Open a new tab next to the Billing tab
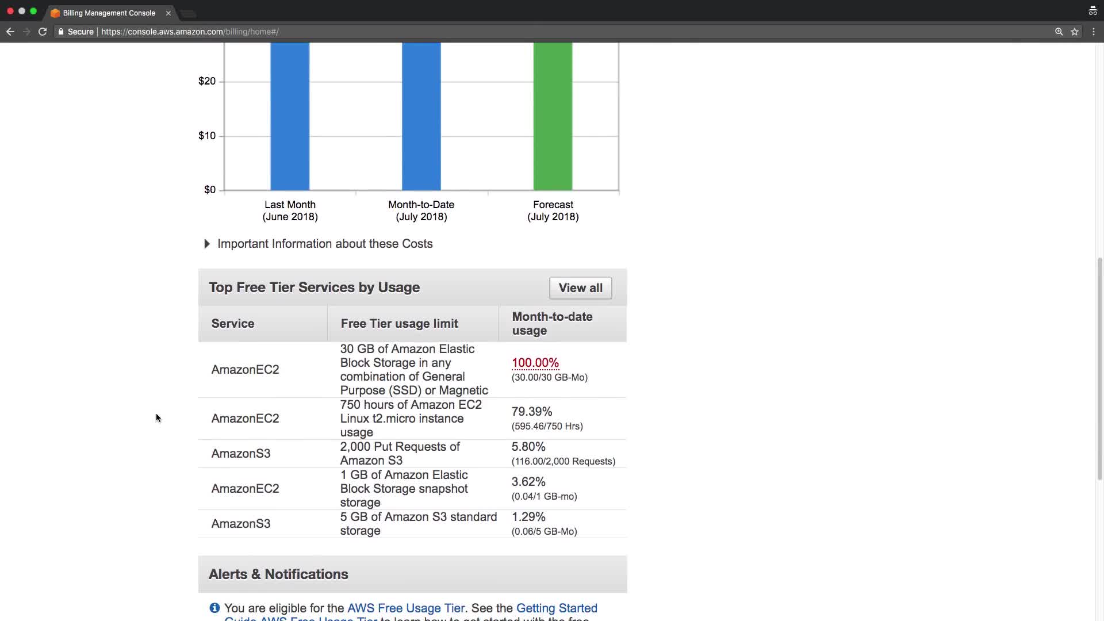 pyautogui.click(x=189, y=13)
